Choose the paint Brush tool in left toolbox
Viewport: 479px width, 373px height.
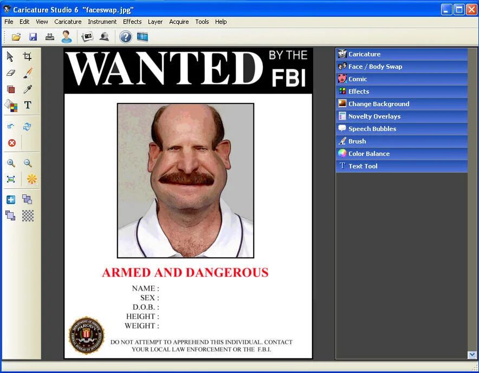click(x=28, y=73)
